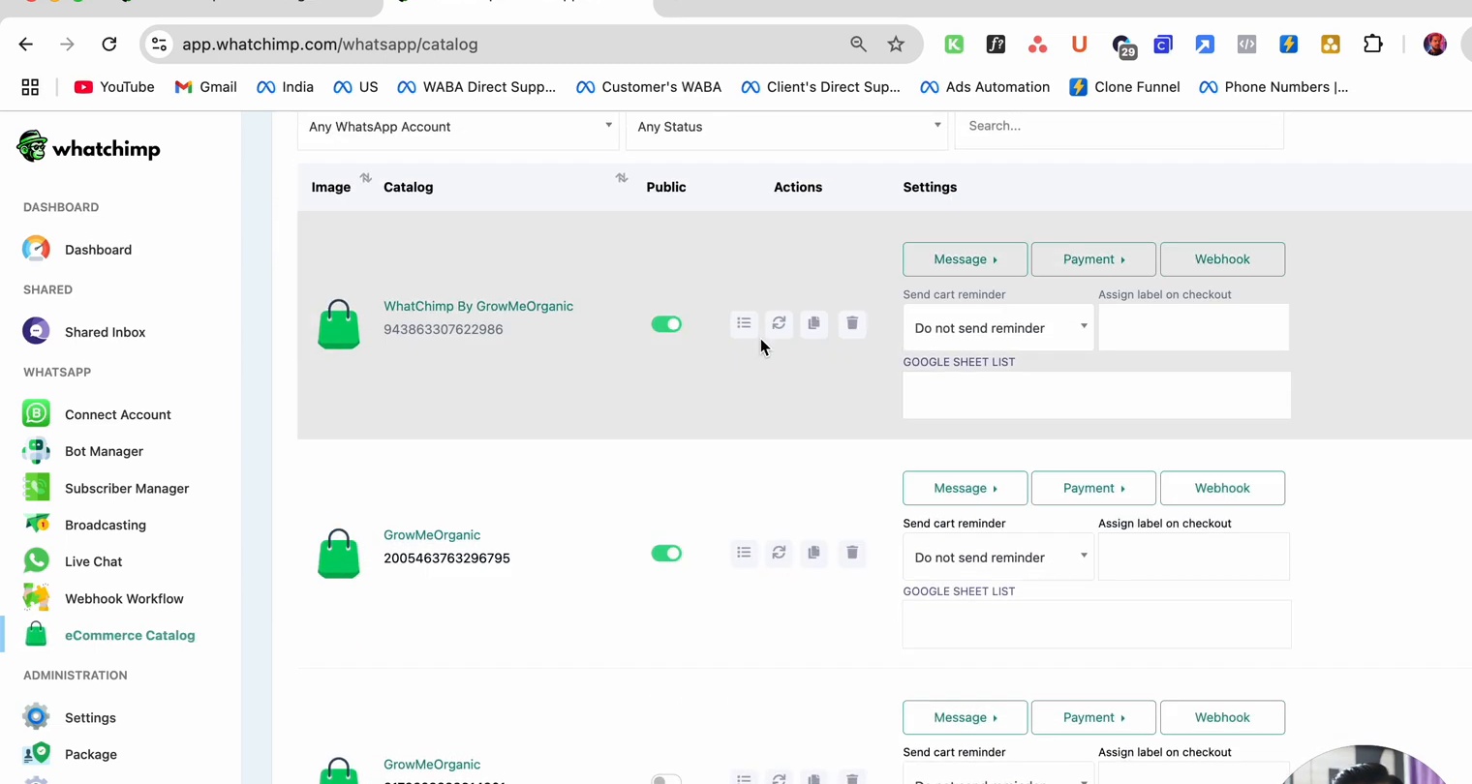Open Payment menu for catalog 2005463763296795
The image size is (1472, 784).
tap(1093, 489)
